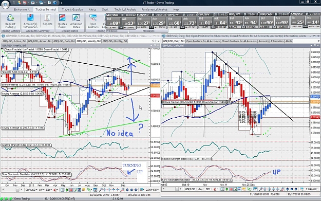Viewport: 321px width, 201px height.
Task: Open the Help ribbon tab
Action: click(176, 9)
